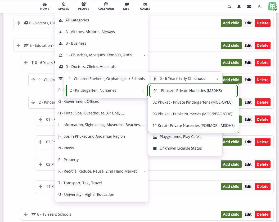Viewport: 279px width, 222px height.
Task: Grab move handle on 11 Krabi row
Action: [40, 187]
